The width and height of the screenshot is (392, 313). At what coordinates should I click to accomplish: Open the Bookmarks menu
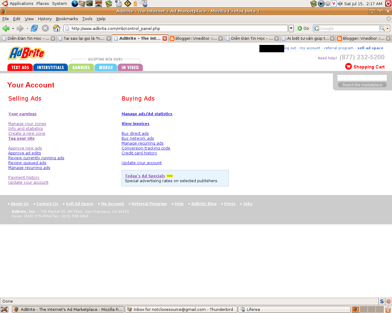coord(67,19)
